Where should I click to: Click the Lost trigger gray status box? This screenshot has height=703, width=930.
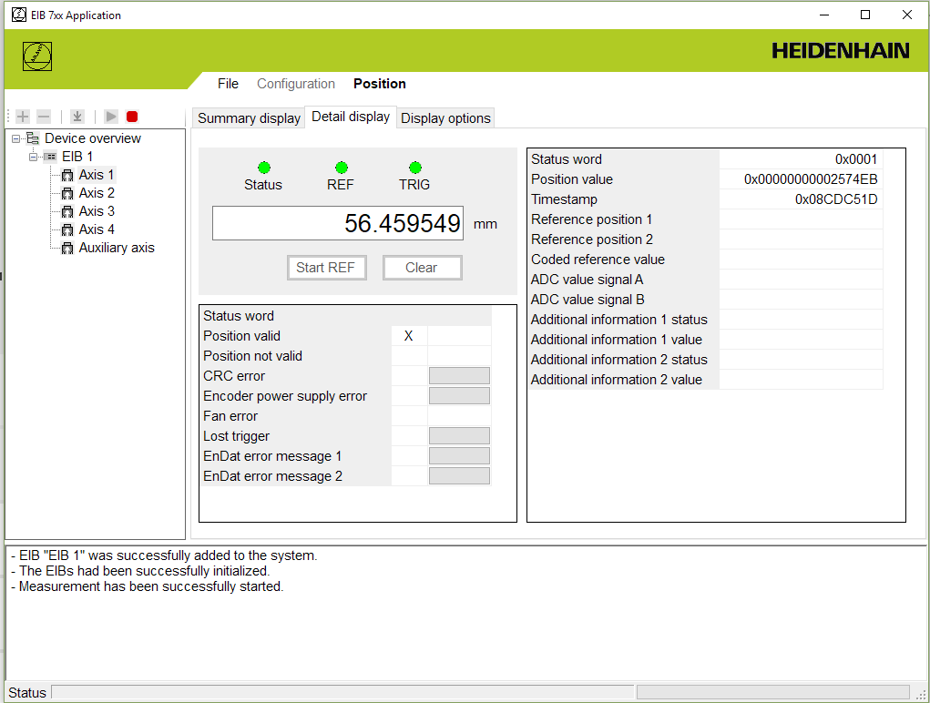[459, 436]
